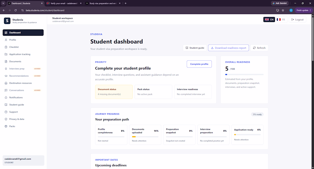Open the Interview readiness card
The width and height of the screenshot is (314, 169).
[193, 92]
